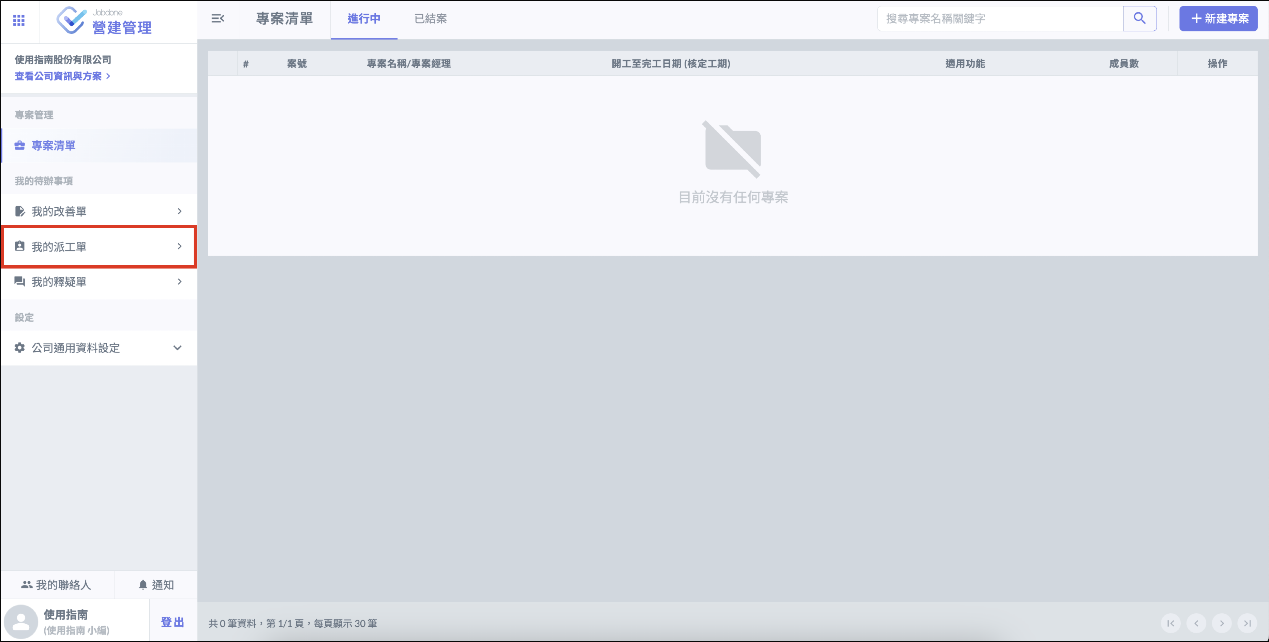This screenshot has height=642, width=1269.
Task: Open 查看公司資訊與方案 link
Action: tap(62, 76)
